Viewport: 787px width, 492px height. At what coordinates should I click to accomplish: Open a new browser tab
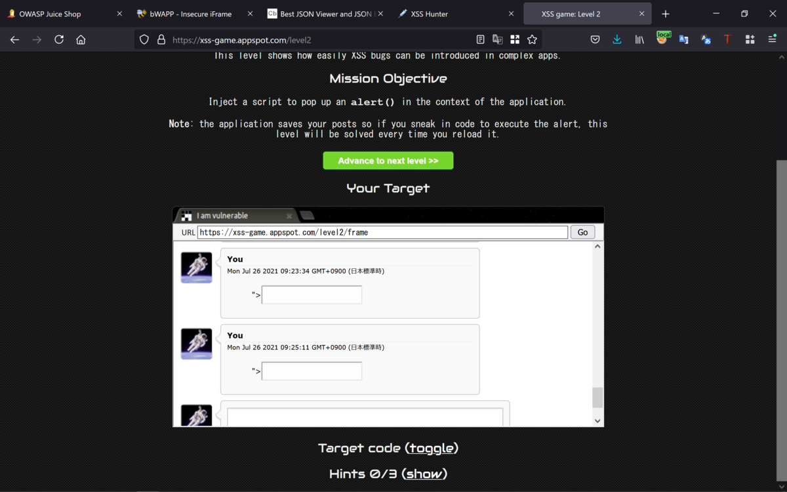click(666, 14)
